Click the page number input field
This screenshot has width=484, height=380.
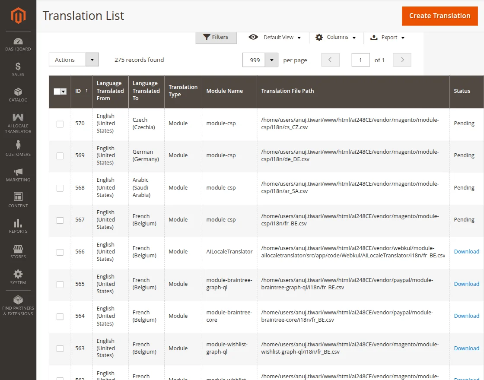tap(360, 60)
